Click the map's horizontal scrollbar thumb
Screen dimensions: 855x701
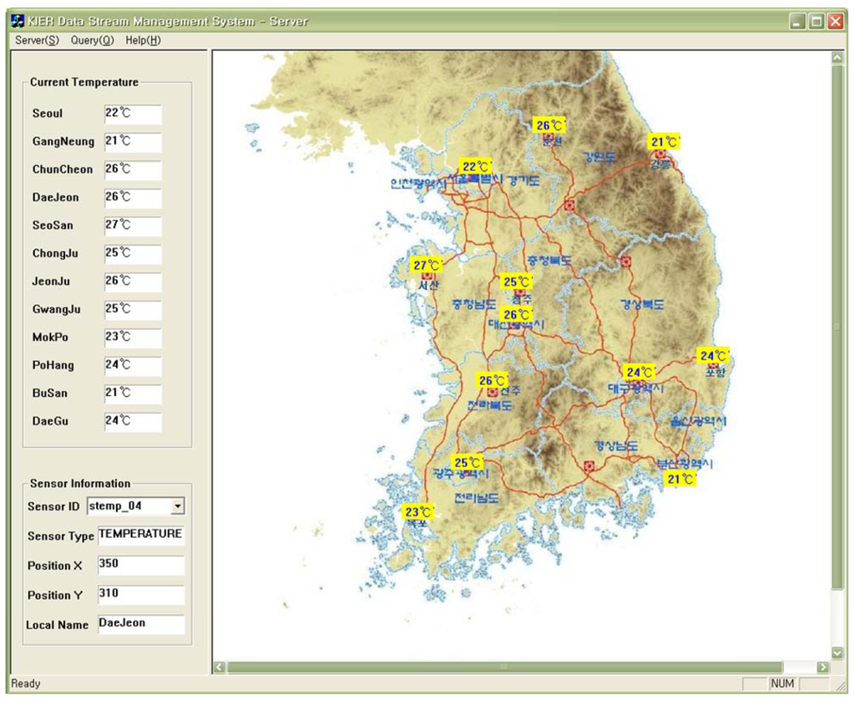pyautogui.click(x=504, y=667)
